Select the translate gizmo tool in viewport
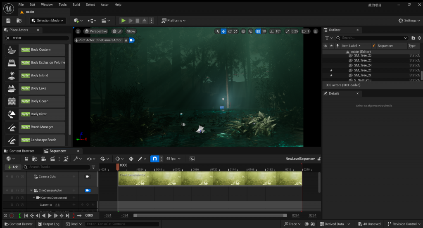 (223, 31)
